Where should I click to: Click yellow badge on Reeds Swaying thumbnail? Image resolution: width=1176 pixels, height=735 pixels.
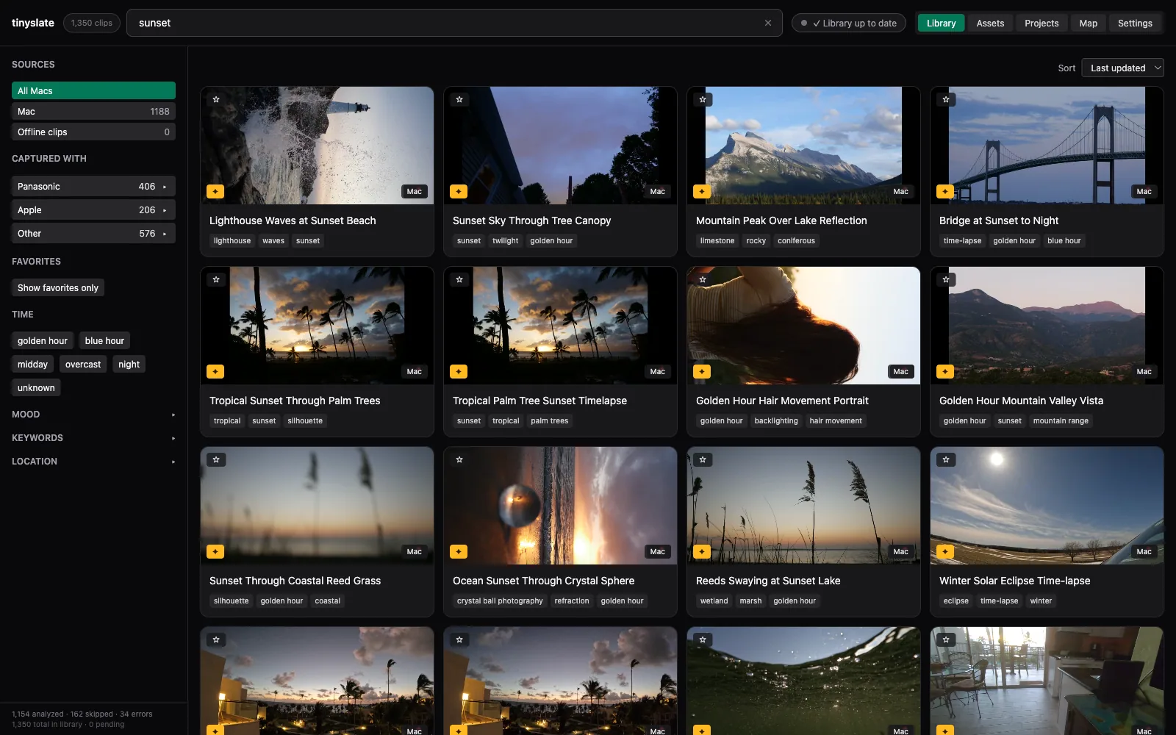pos(702,552)
